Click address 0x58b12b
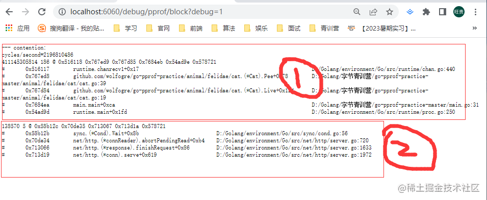This screenshot has width=487, height=200. tap(37, 134)
